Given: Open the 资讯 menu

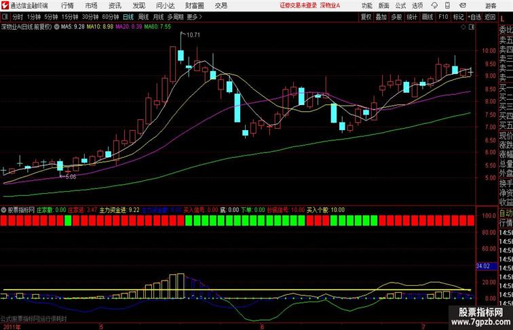Looking at the screenshot, I should 115,5.
